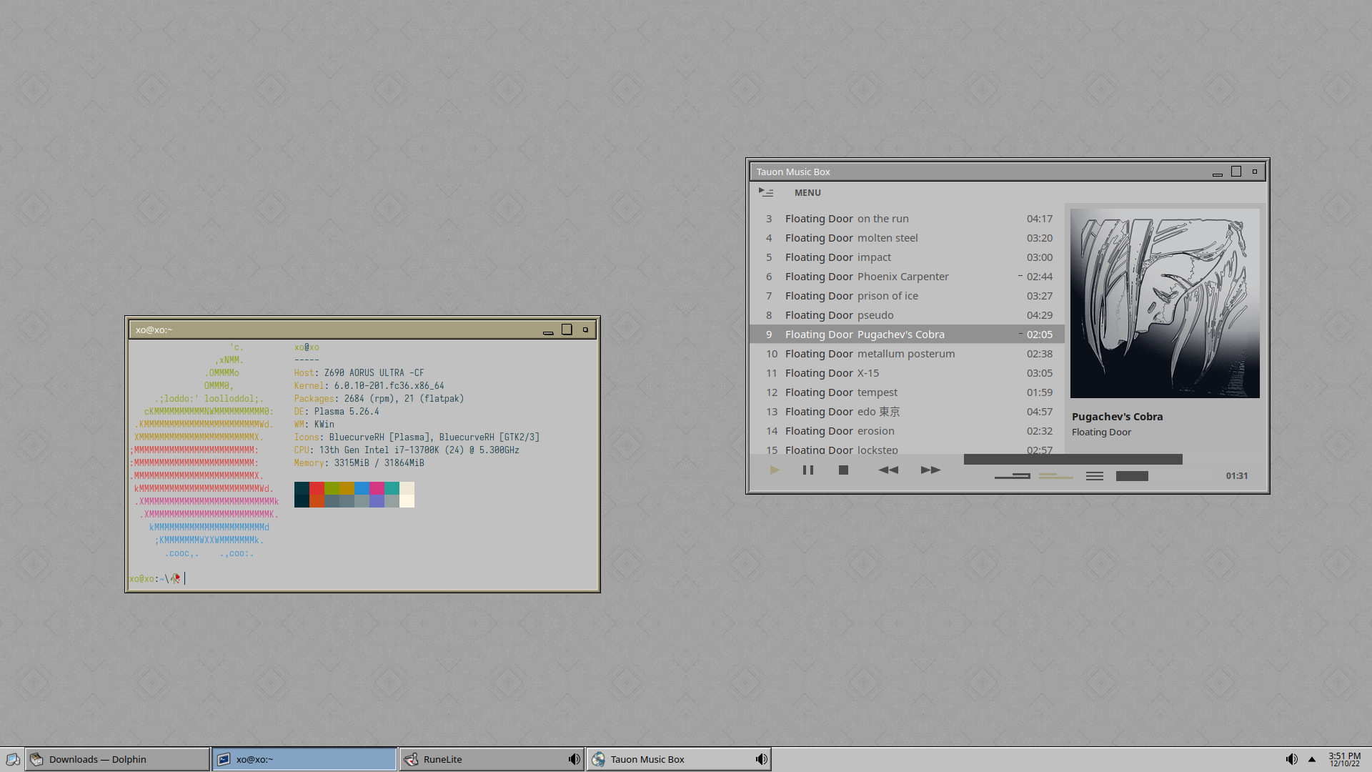Skip forward to the next track
Image resolution: width=1372 pixels, height=772 pixels.
(930, 470)
